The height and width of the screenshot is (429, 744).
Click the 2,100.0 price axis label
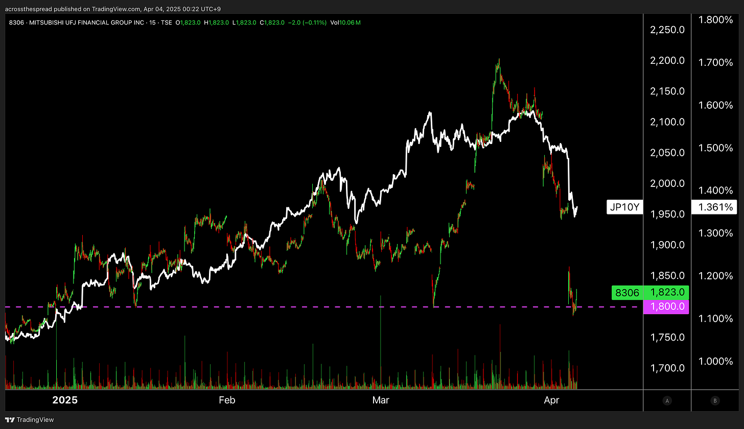(x=667, y=122)
